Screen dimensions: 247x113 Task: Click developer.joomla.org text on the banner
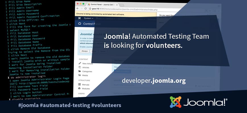pos(154,81)
